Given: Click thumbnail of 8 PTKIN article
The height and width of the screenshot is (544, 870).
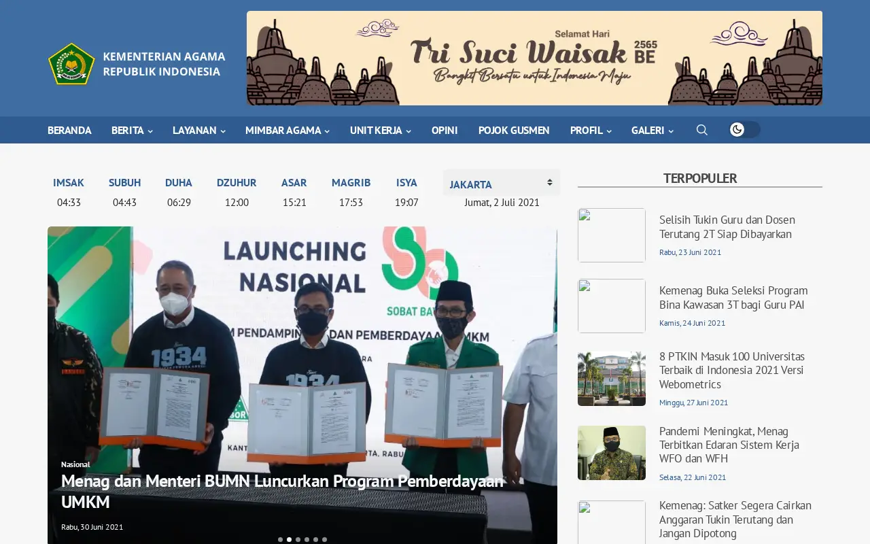Looking at the screenshot, I should (x=612, y=379).
